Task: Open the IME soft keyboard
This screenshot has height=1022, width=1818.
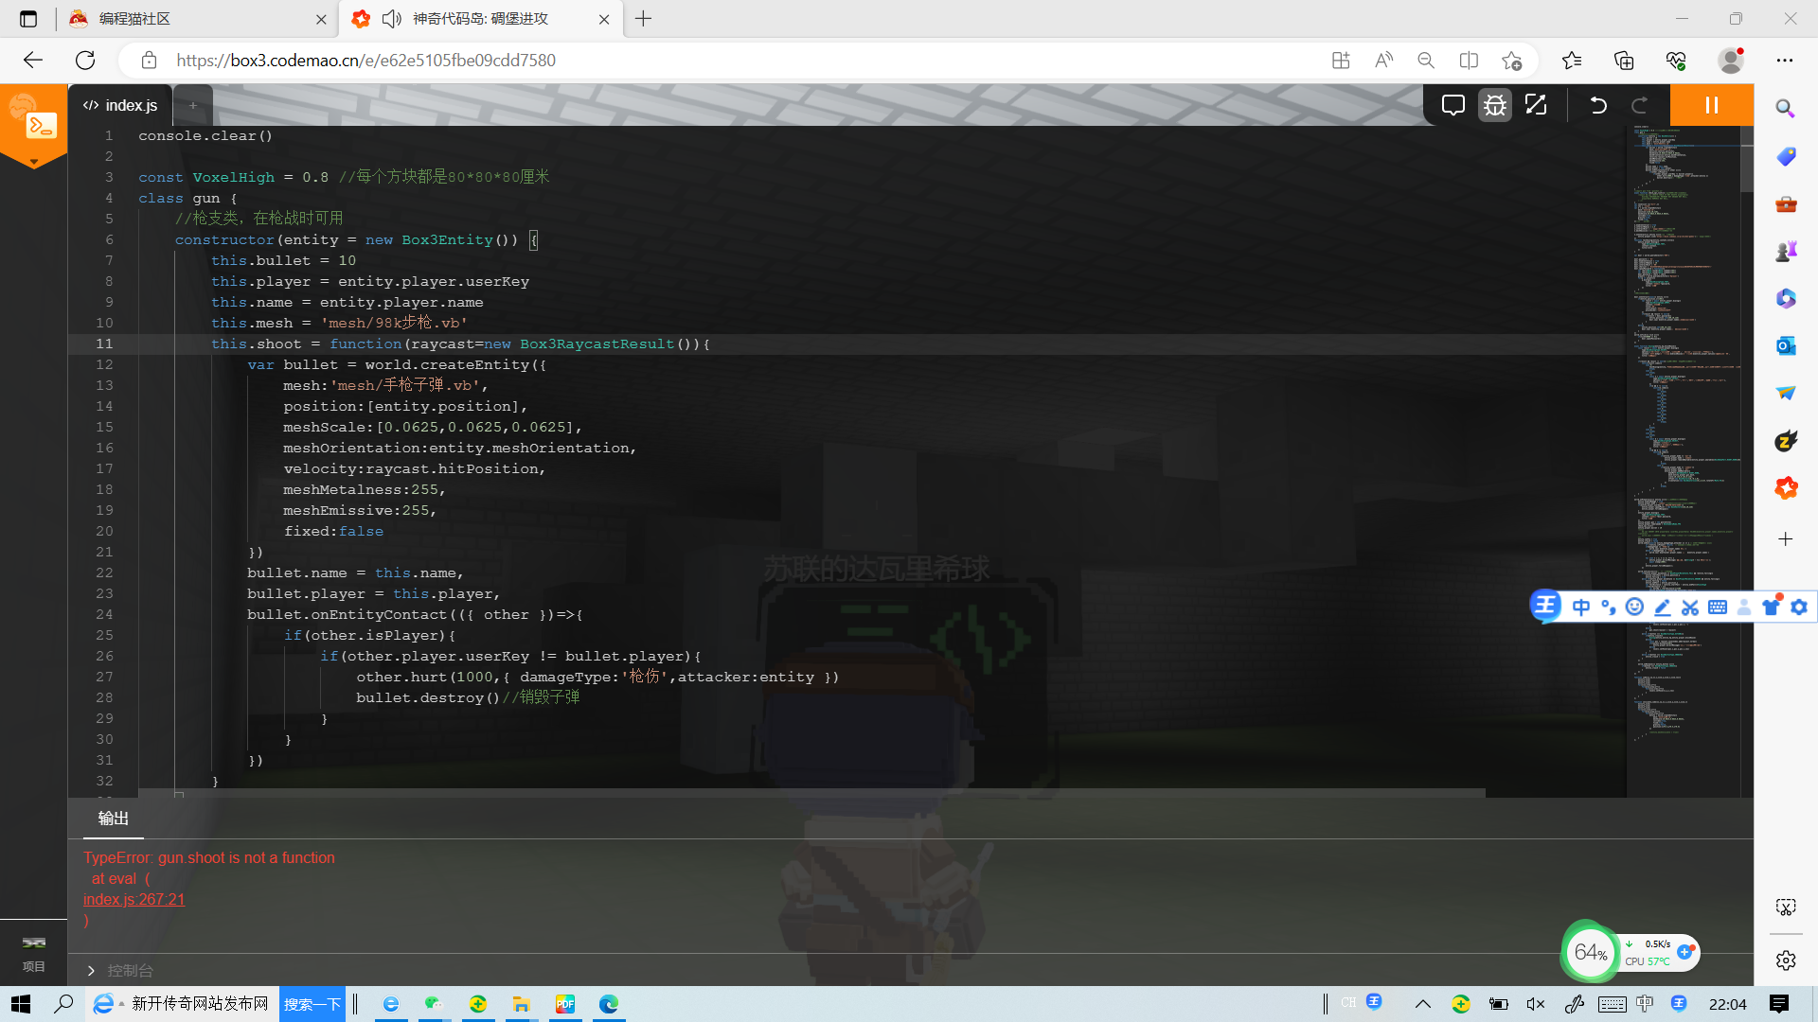Action: click(1718, 608)
